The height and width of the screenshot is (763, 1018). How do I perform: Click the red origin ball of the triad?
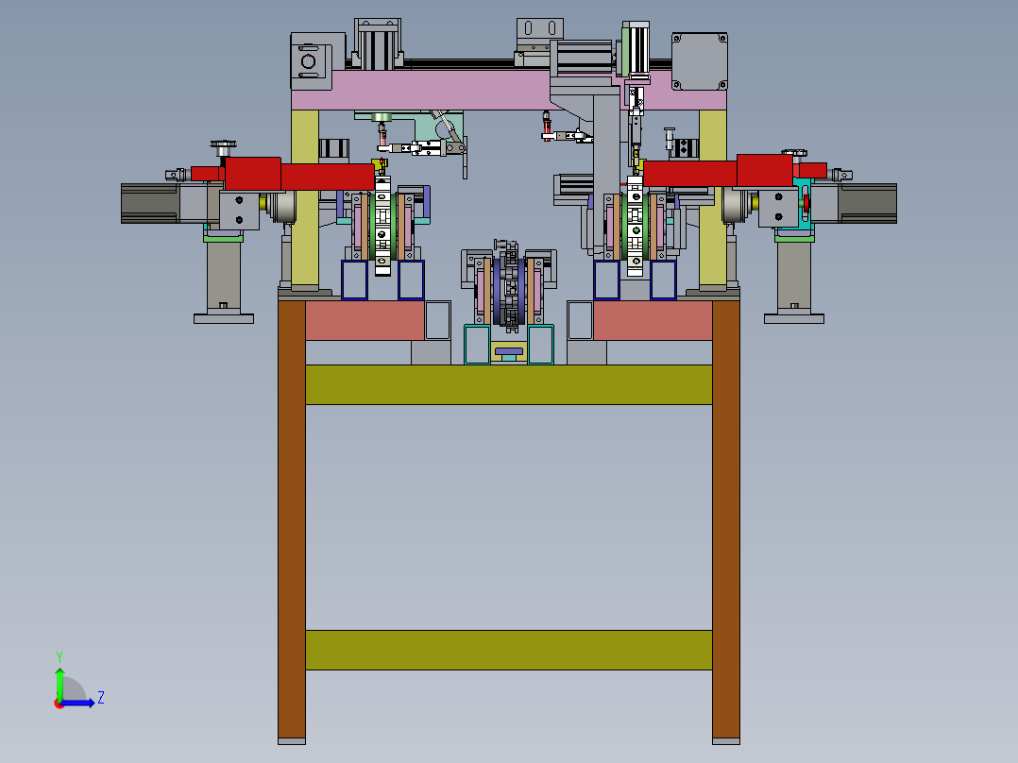[59, 704]
